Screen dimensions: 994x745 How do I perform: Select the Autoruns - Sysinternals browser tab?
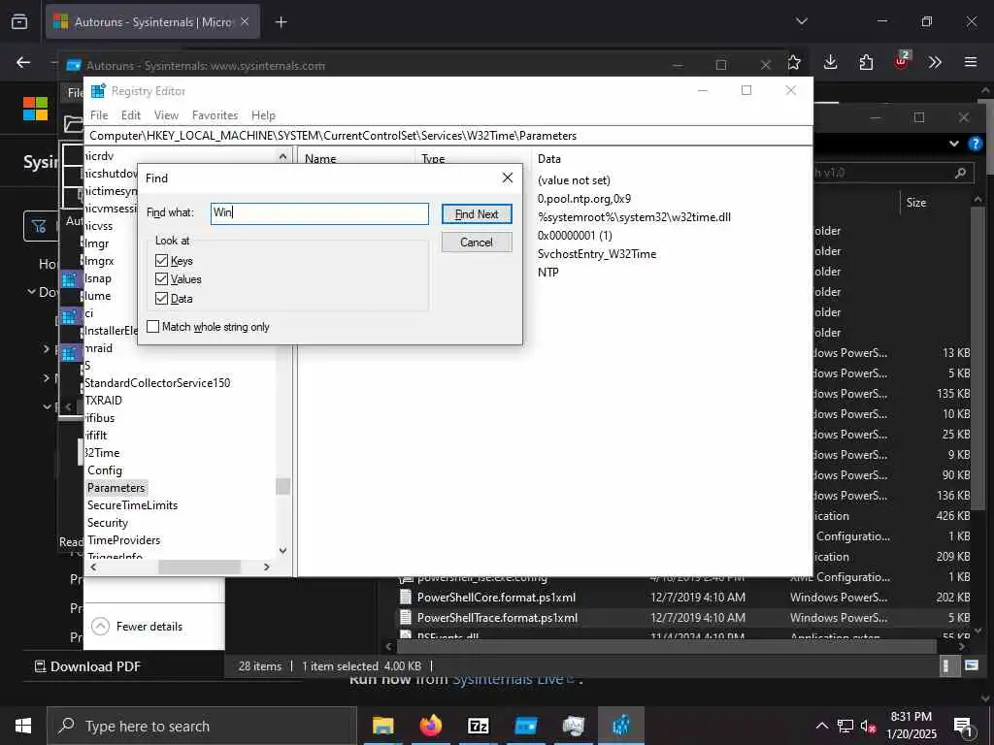152,21
